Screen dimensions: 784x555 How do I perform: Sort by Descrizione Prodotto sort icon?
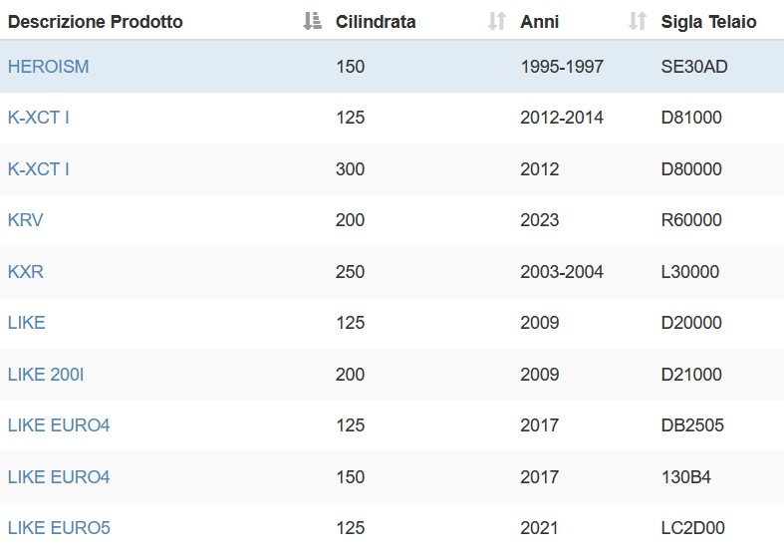[313, 22]
